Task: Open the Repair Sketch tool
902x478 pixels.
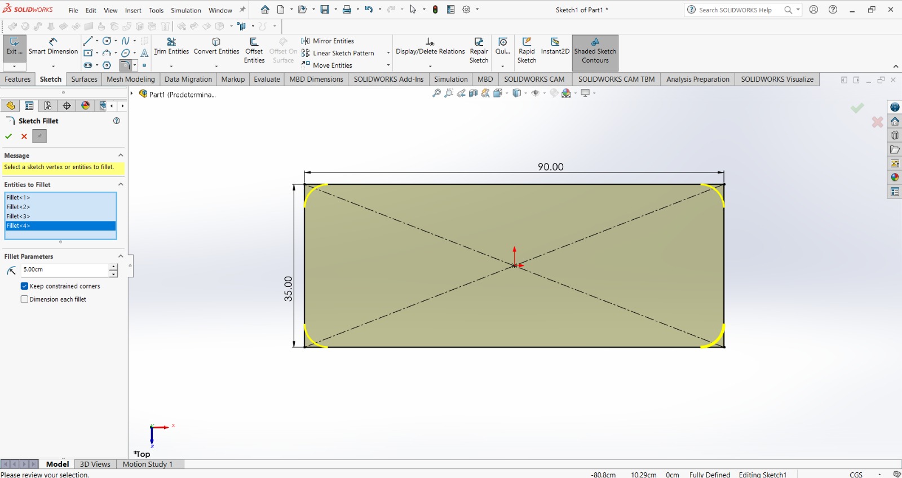Action: (x=479, y=50)
